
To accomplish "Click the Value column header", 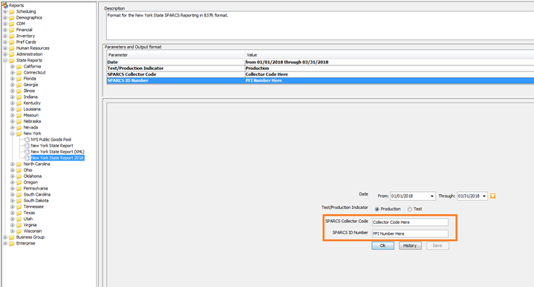I will pyautogui.click(x=389, y=55).
